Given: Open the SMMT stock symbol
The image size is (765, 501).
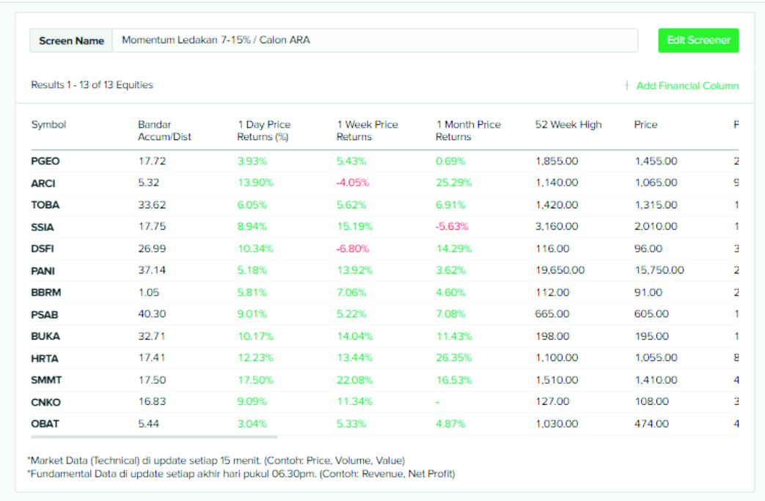Looking at the screenshot, I should point(46,380).
